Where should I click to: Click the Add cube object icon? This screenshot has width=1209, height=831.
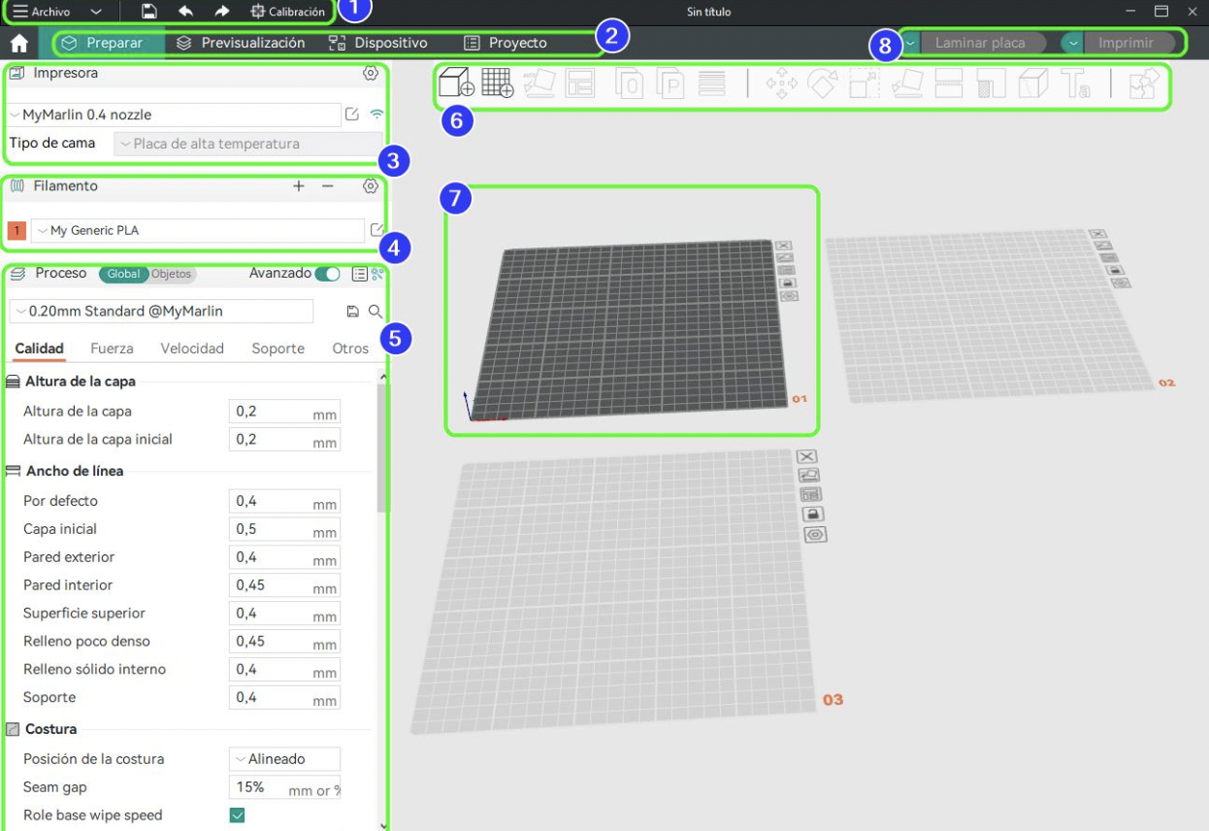pos(455,83)
